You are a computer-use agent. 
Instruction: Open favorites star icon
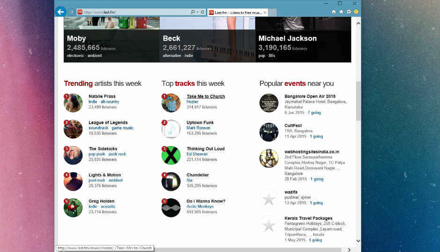(x=341, y=12)
